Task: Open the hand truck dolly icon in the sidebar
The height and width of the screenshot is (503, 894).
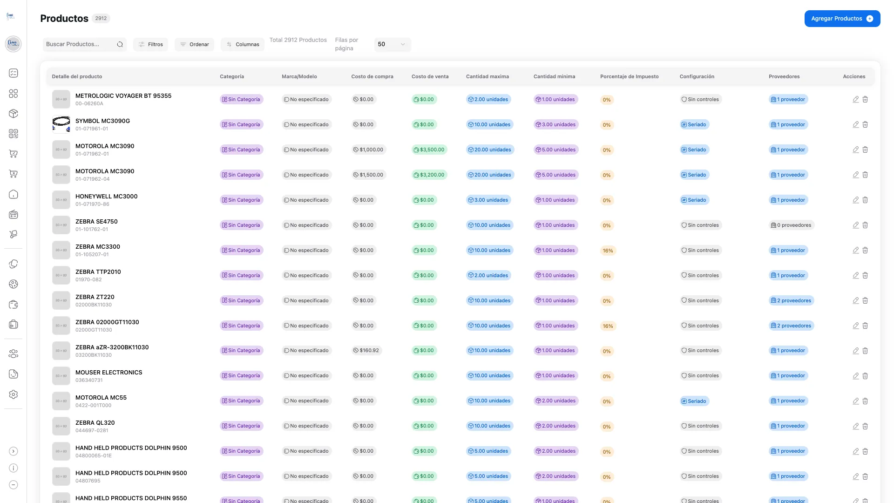Action: (x=14, y=234)
